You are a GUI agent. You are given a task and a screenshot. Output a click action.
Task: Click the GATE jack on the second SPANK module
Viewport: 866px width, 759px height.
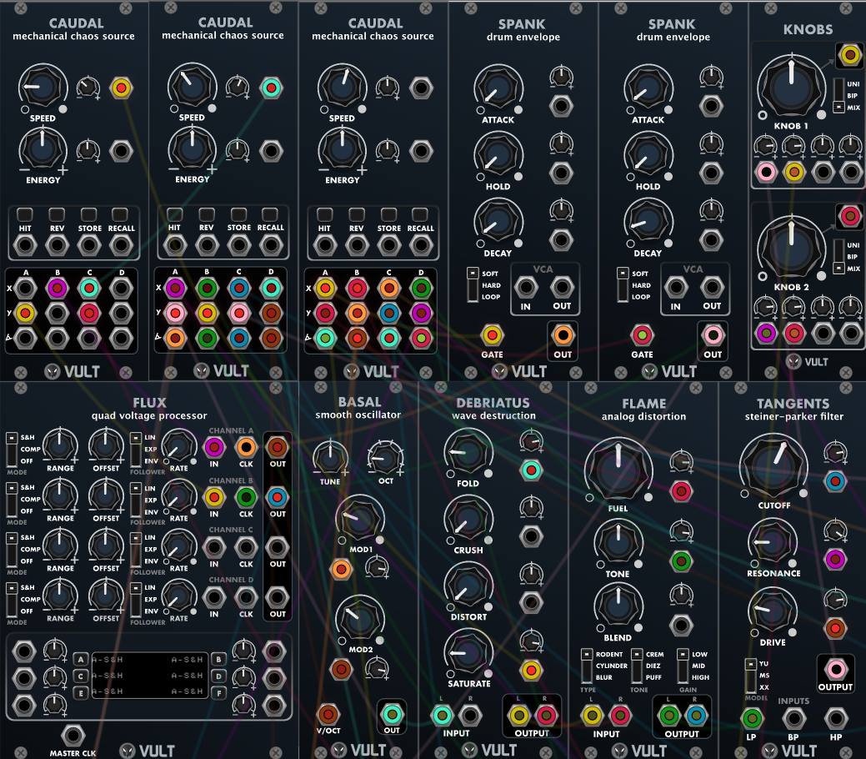641,335
